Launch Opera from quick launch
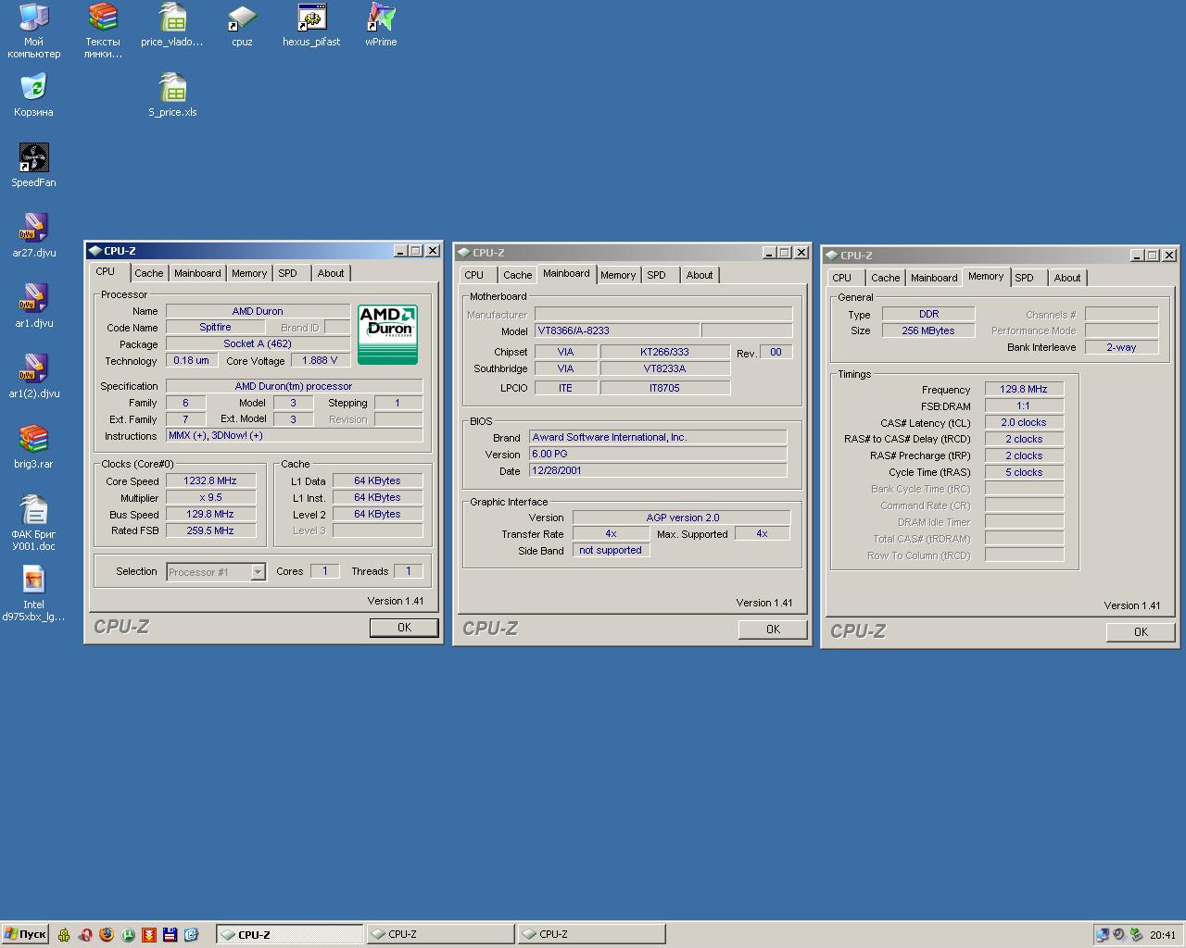 pos(85,935)
